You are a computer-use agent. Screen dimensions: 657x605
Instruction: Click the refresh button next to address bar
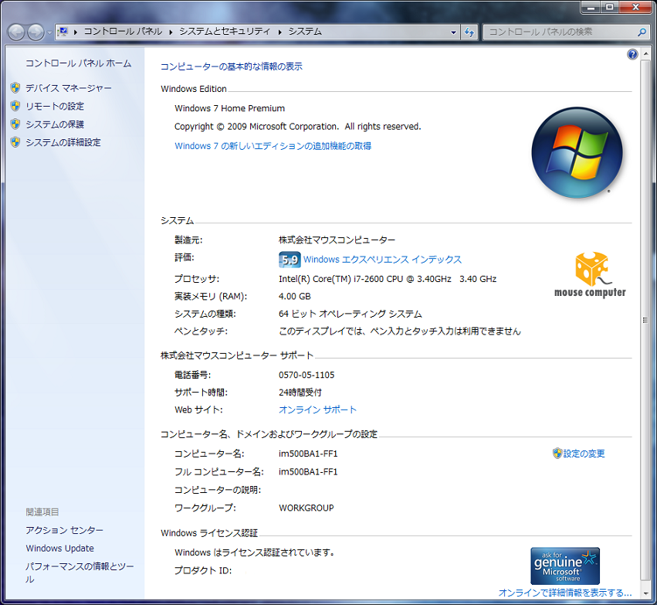tap(469, 32)
